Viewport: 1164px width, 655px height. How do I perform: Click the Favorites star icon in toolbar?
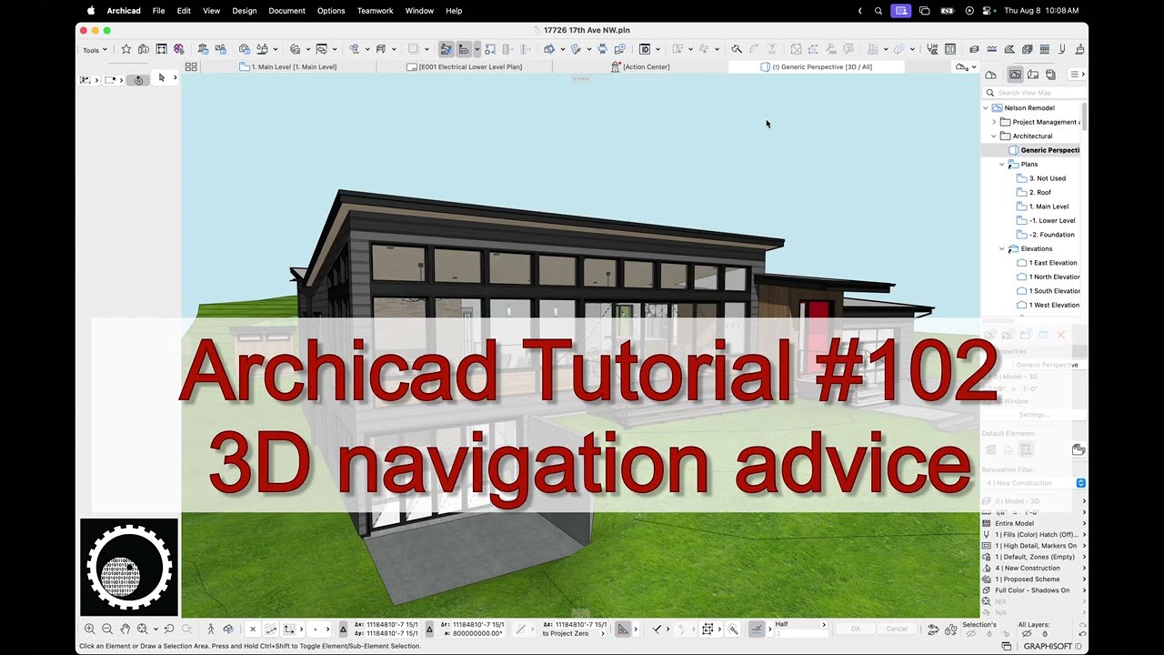coord(126,49)
